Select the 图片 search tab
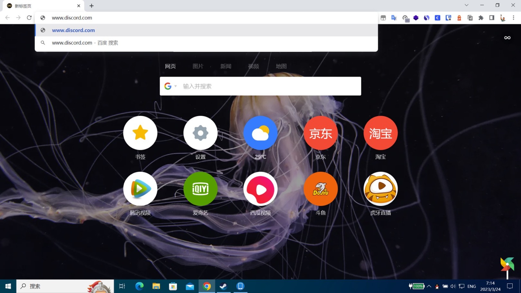The image size is (521, 293). coord(198,66)
